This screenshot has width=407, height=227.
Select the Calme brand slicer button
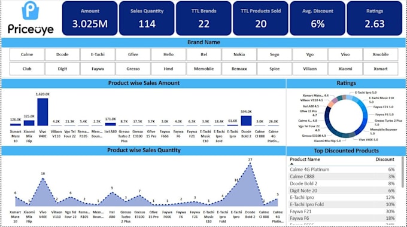click(27, 54)
